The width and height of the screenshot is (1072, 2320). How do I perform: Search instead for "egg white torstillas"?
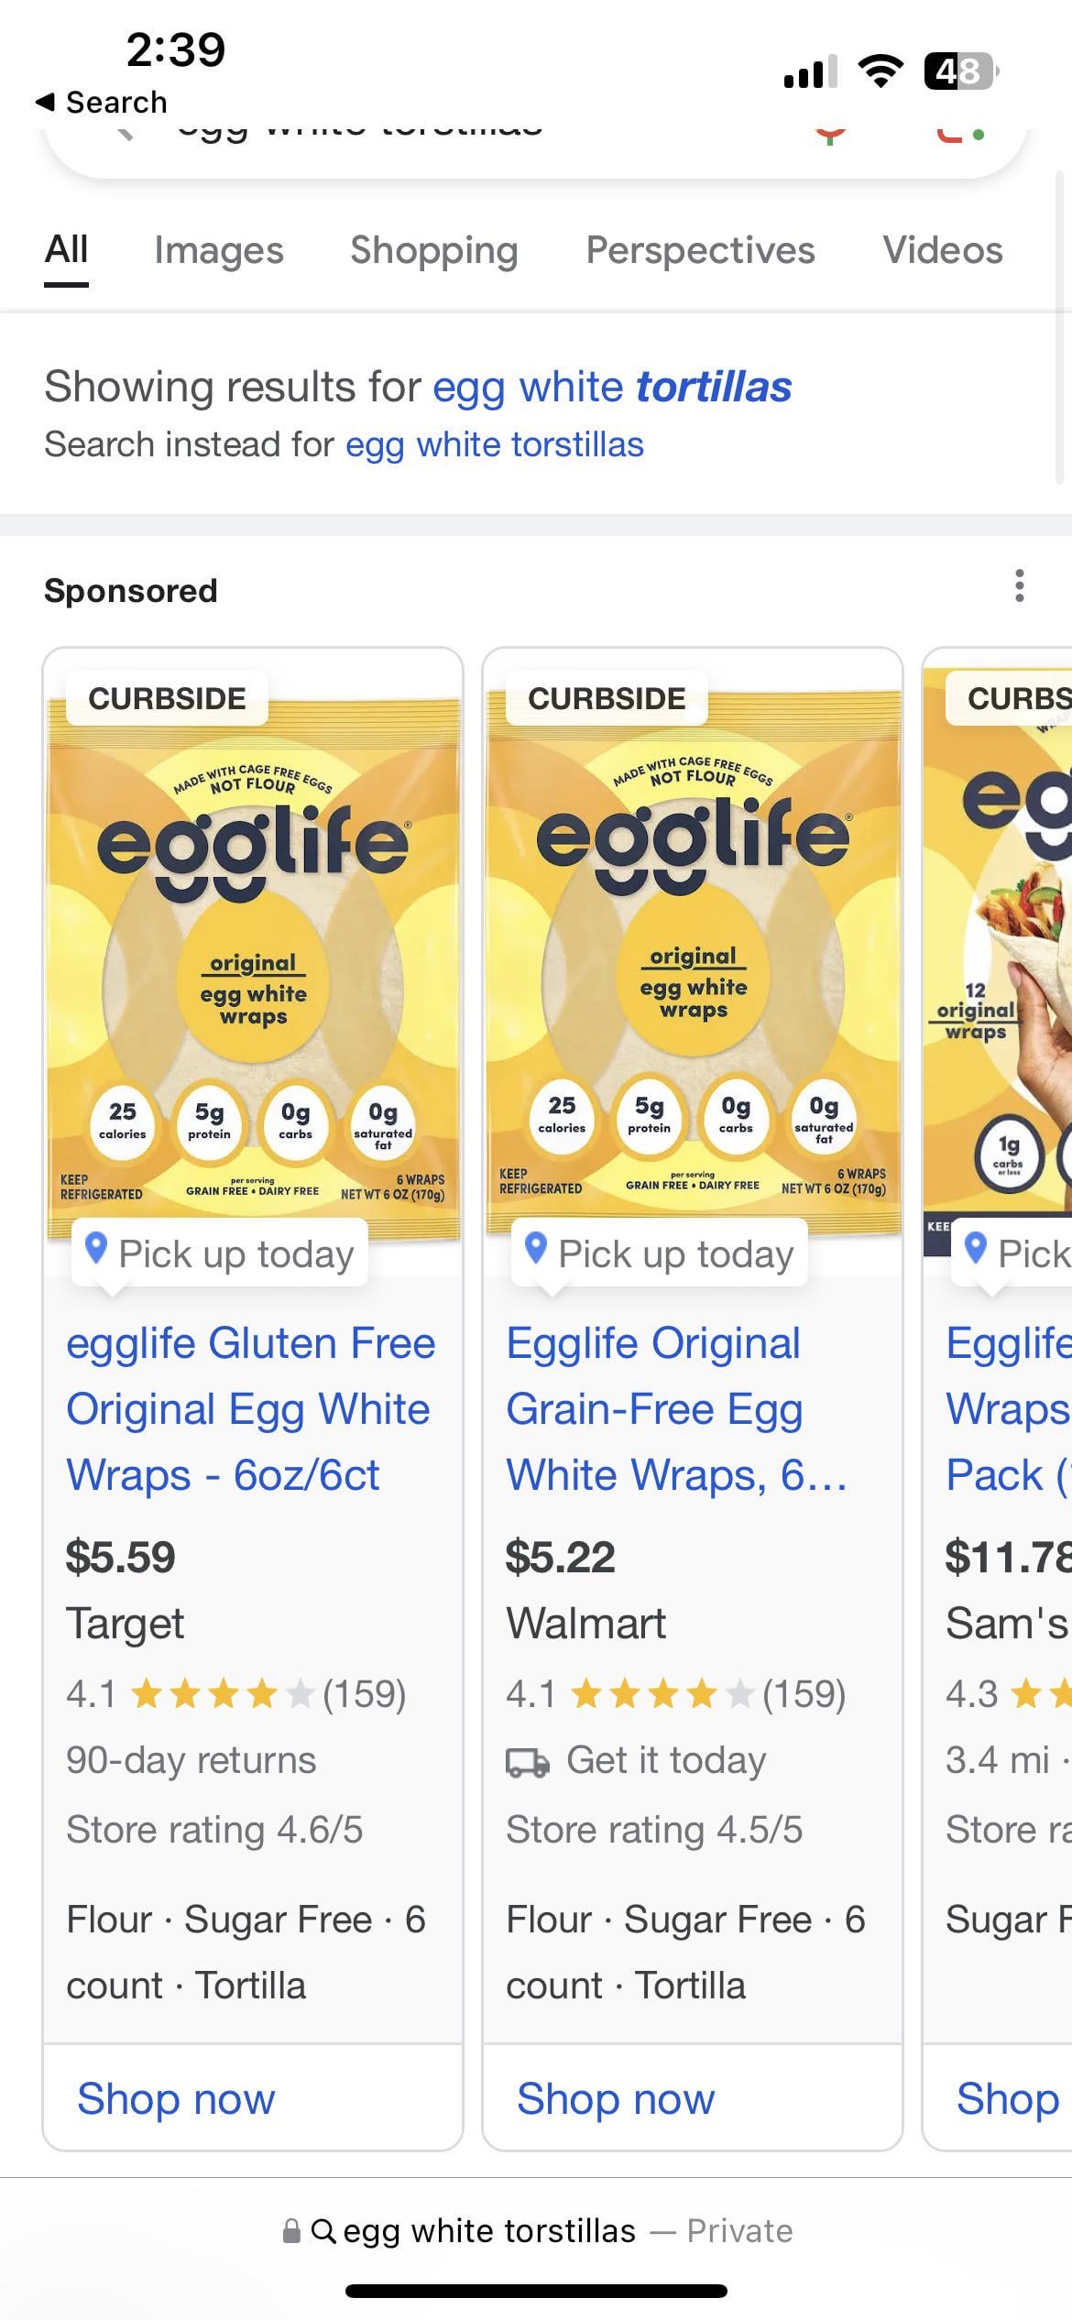(x=494, y=445)
